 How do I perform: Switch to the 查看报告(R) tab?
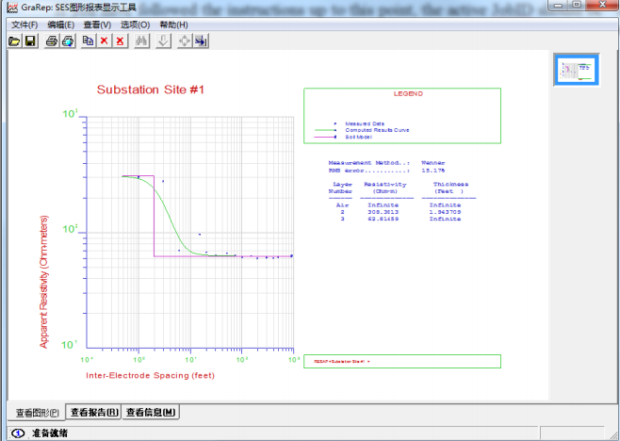click(93, 413)
